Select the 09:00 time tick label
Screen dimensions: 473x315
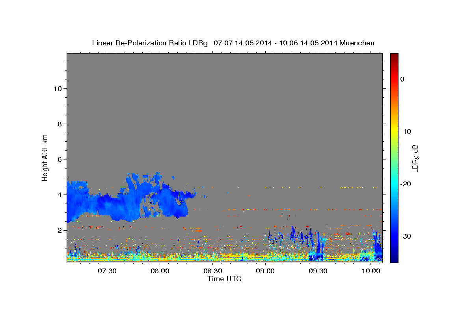(x=265, y=271)
